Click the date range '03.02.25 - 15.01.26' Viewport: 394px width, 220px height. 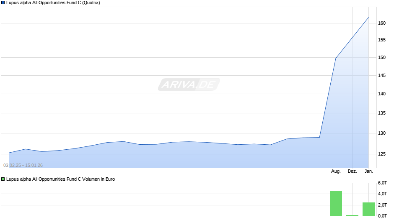click(23, 165)
